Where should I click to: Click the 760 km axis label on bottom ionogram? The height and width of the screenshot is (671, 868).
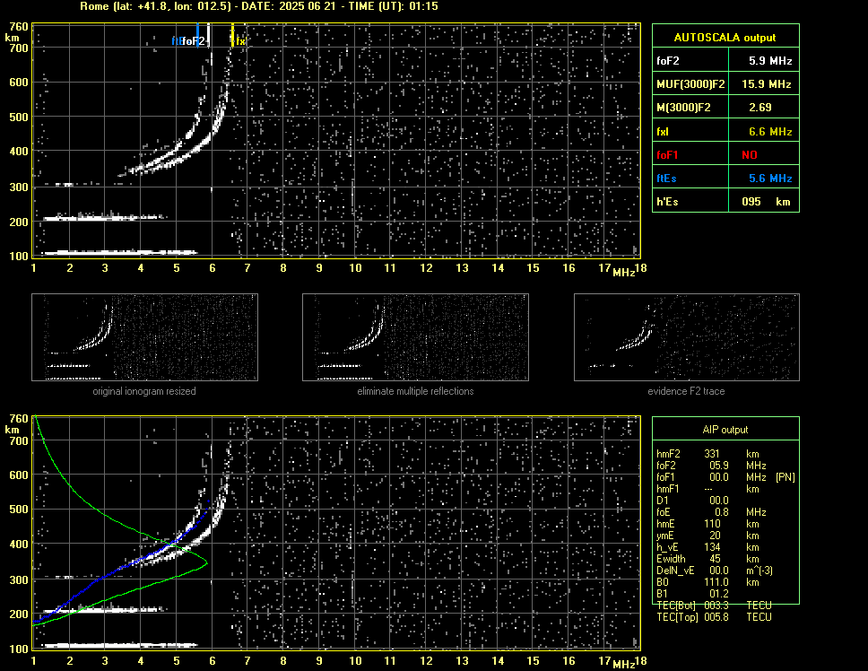[19, 418]
